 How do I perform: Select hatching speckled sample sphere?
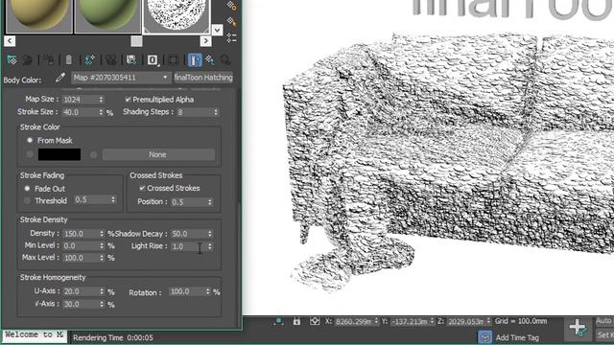pyautogui.click(x=177, y=15)
